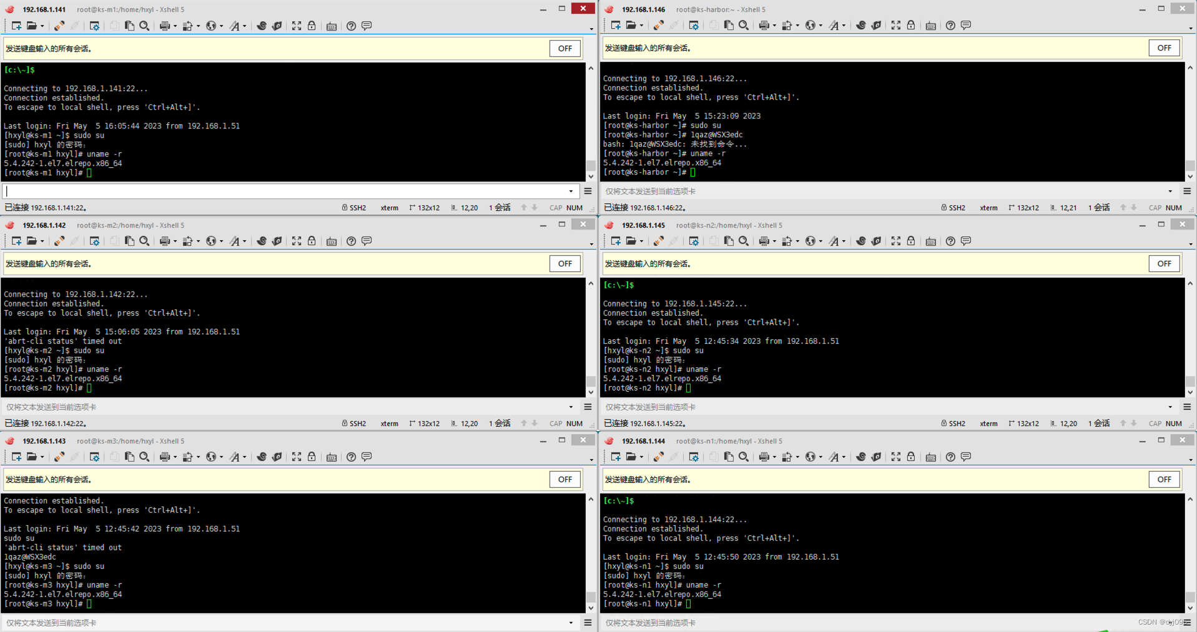
Task: Open Font dropdown arrow in 192.168.1.142 window
Action: click(244, 241)
